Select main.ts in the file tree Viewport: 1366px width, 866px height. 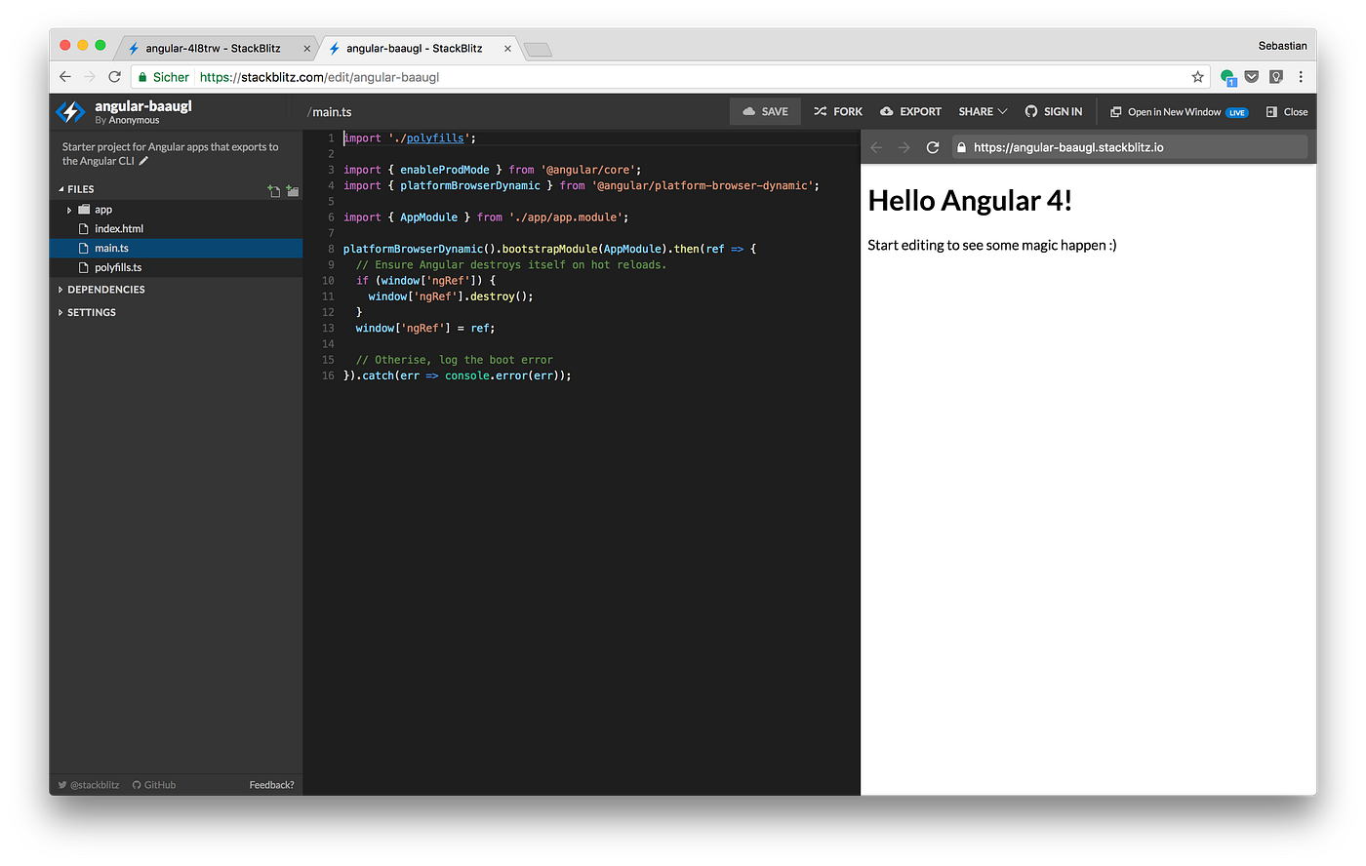pyautogui.click(x=176, y=248)
